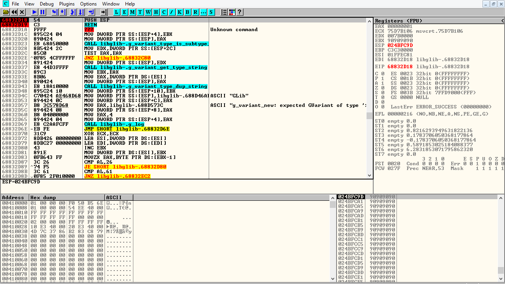Click the arrow beside Registers (FPU) header
The height and width of the screenshot is (284, 505).
point(502,21)
